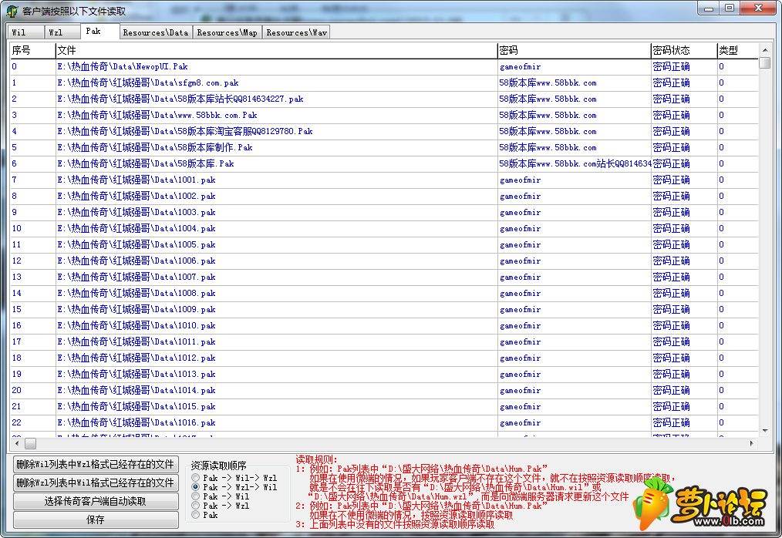Click the vertical scrollbar thumb

click(x=764, y=63)
